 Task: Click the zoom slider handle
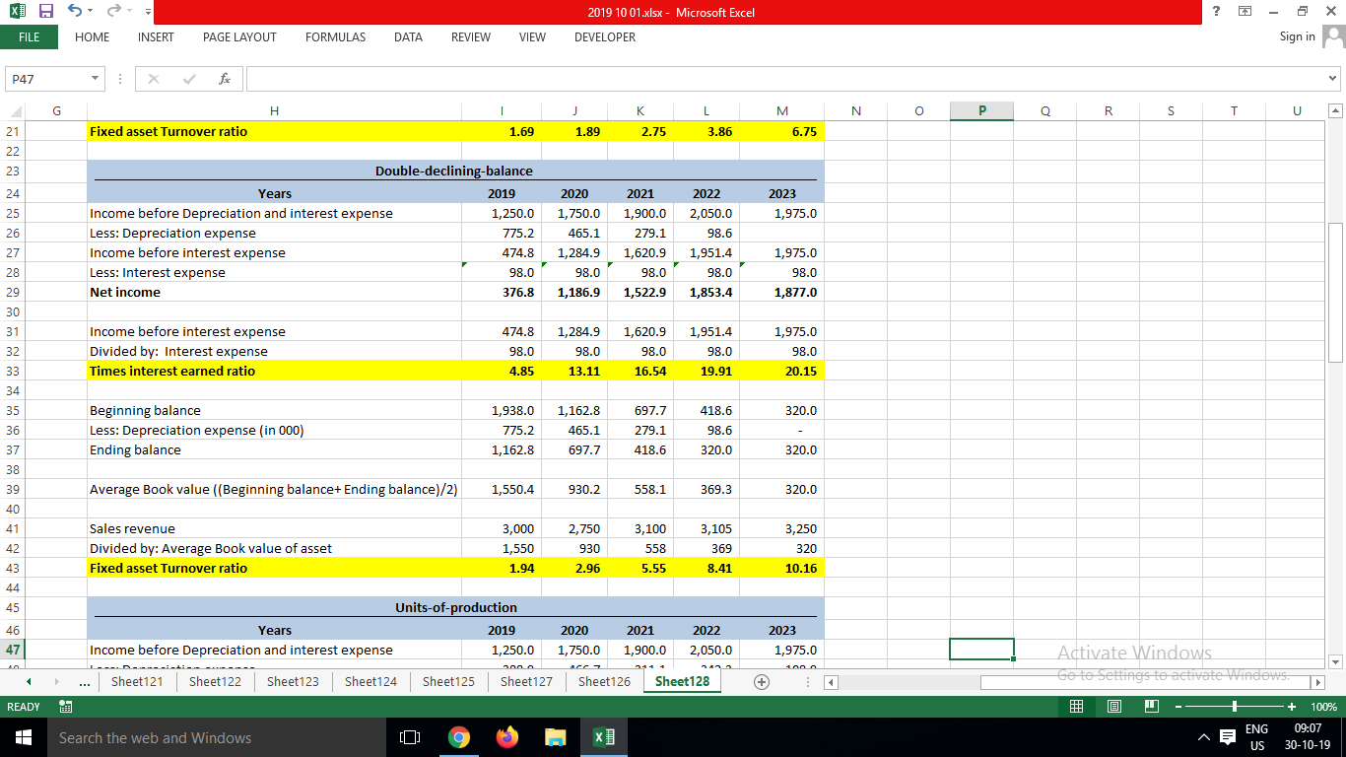coord(1234,707)
